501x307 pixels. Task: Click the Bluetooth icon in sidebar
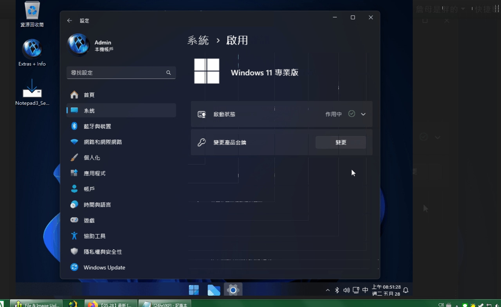[x=74, y=126]
